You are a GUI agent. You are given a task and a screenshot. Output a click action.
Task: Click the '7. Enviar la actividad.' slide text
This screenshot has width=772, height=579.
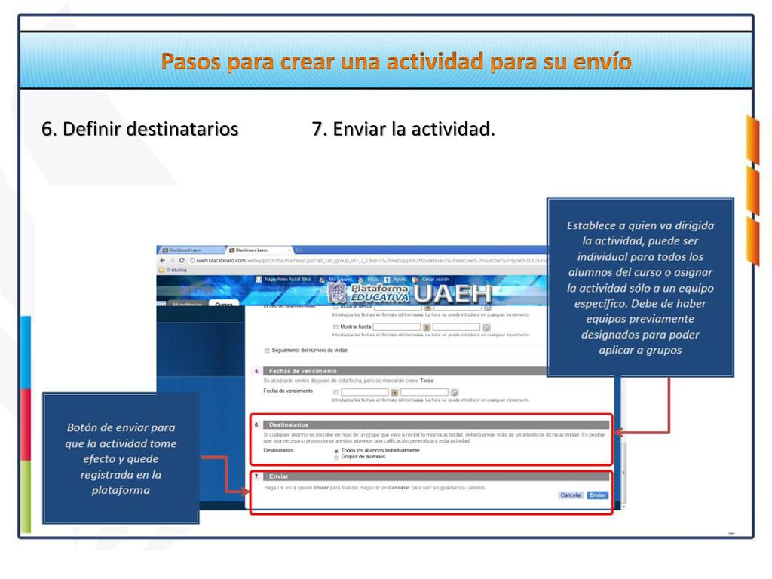coord(403,129)
